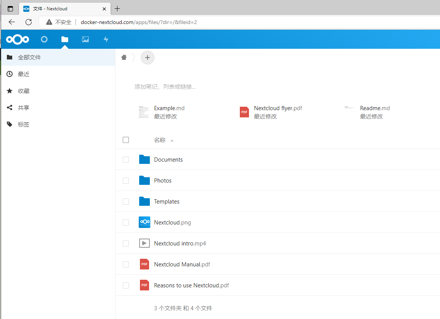Click the browser back arrow
Image resolution: width=440 pixels, height=319 pixels.
point(12,22)
